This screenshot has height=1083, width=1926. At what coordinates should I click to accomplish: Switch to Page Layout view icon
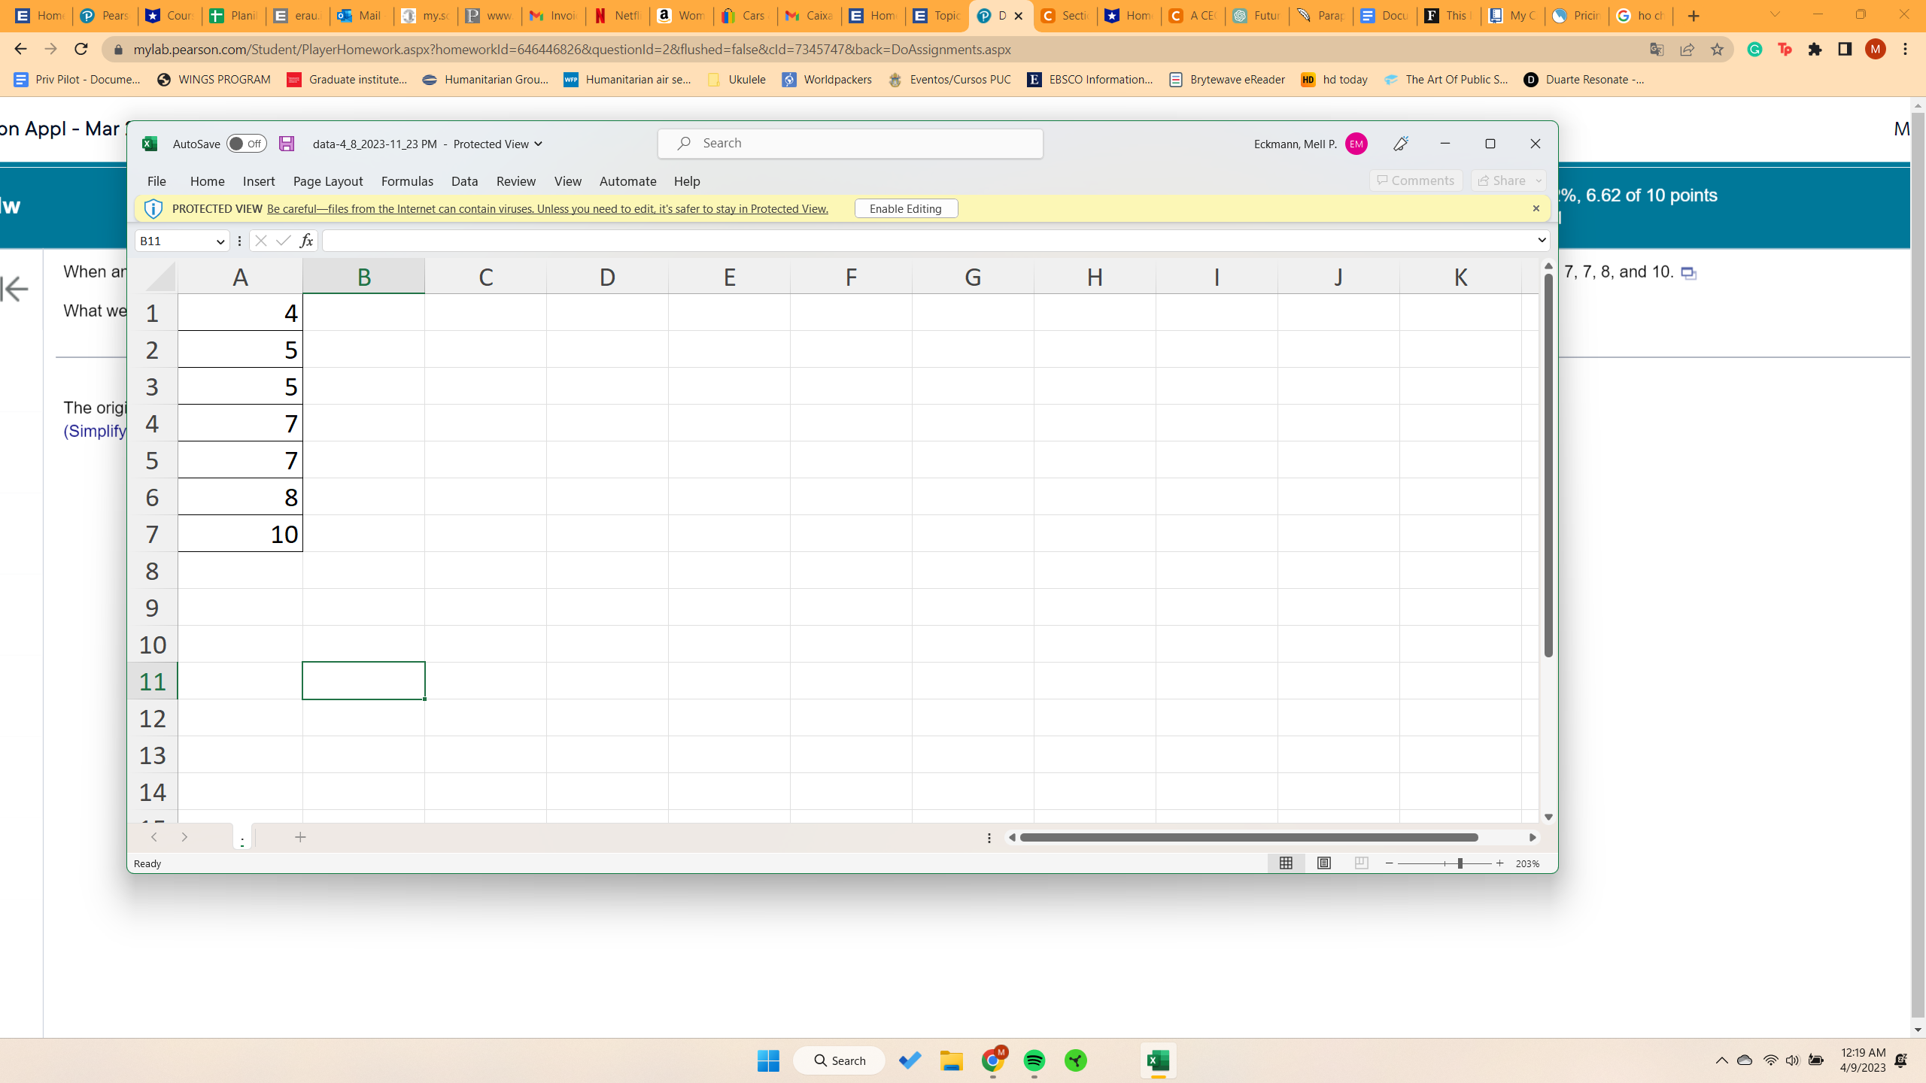1323,863
